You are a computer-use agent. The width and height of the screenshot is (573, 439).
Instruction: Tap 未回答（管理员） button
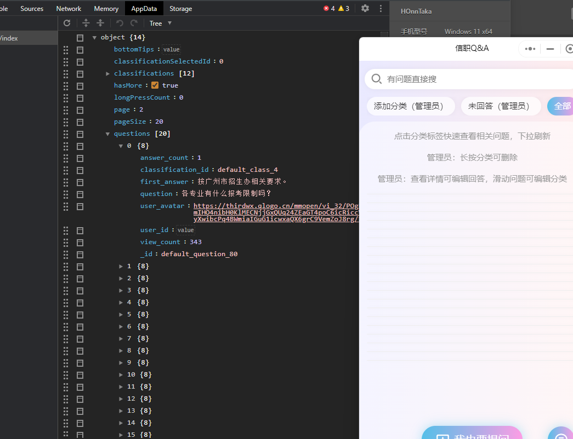[501, 106]
